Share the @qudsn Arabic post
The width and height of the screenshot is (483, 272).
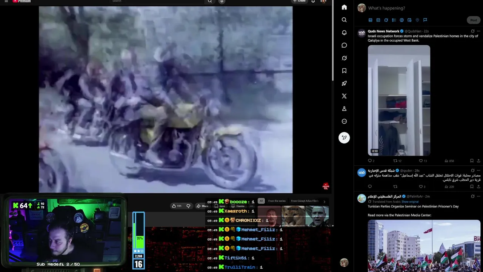478,187
